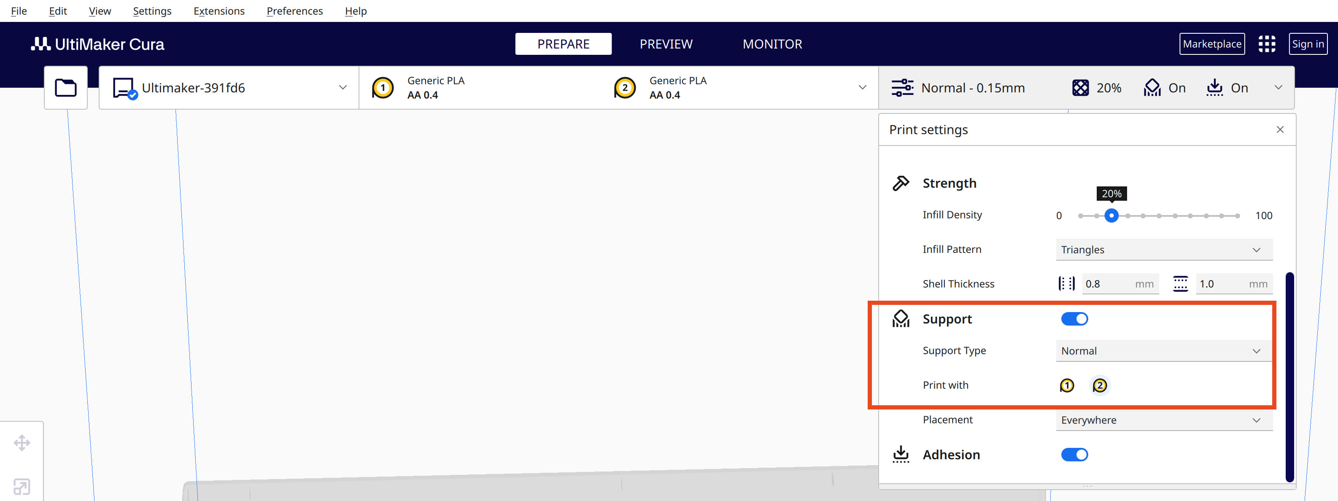This screenshot has width=1338, height=501.
Task: Open the View menu
Action: point(100,11)
